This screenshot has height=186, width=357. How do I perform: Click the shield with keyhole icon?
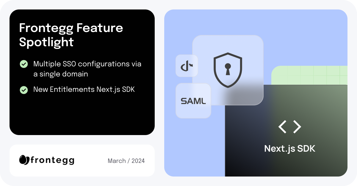[228, 70]
